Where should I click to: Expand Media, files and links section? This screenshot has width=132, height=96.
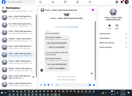pos(113,43)
